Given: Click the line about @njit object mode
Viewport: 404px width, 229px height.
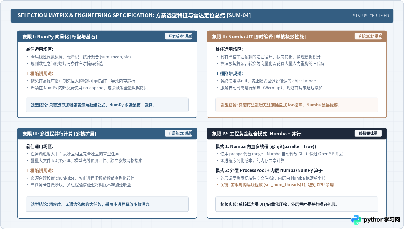Looking at the screenshot, I should (266, 81).
